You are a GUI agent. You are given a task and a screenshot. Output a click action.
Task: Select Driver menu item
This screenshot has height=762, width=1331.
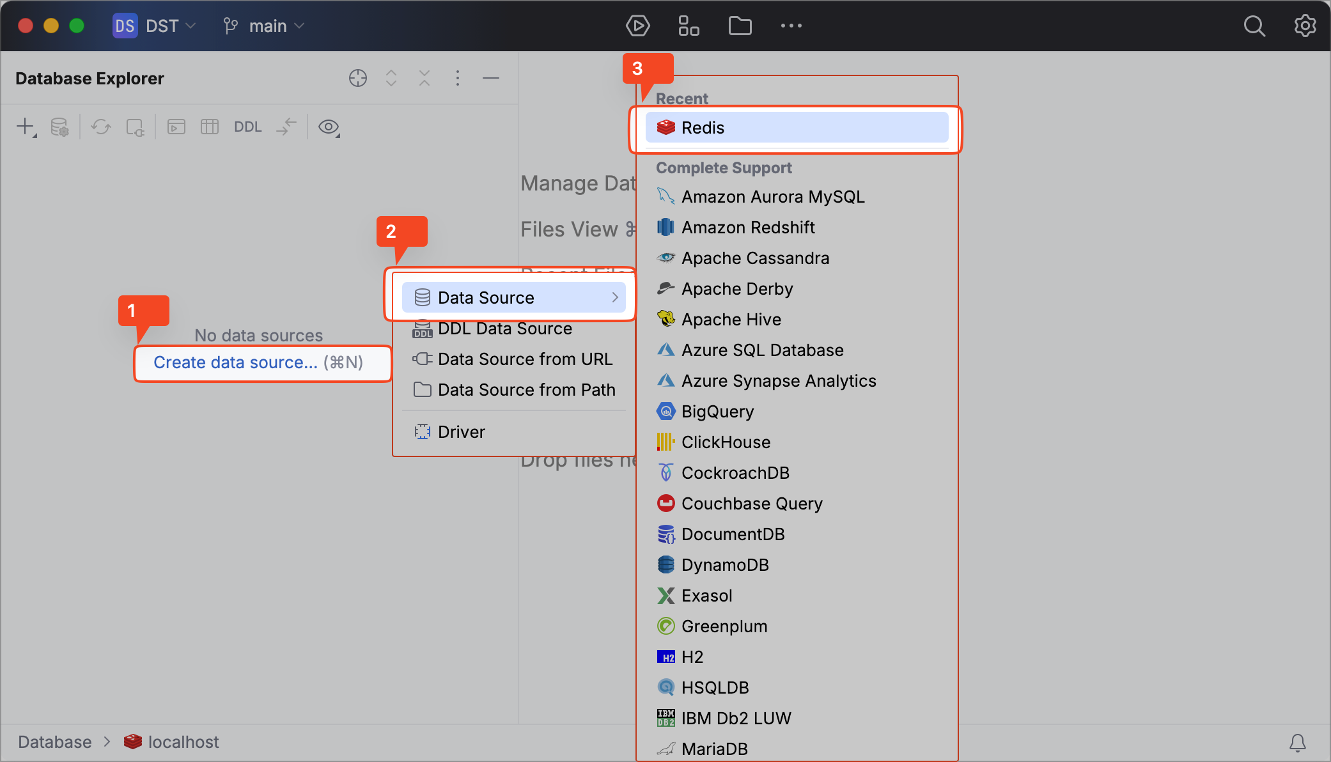(x=513, y=432)
